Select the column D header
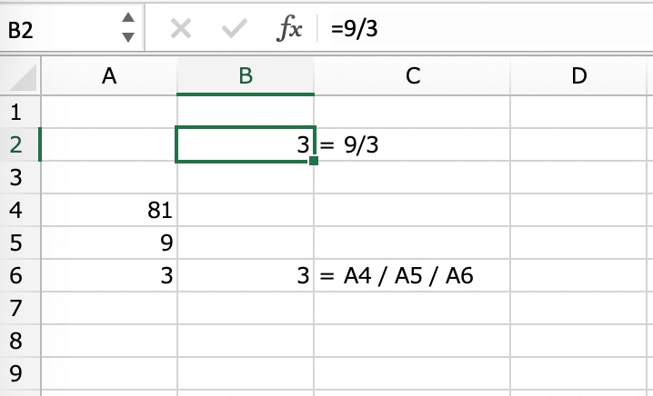 pos(579,76)
